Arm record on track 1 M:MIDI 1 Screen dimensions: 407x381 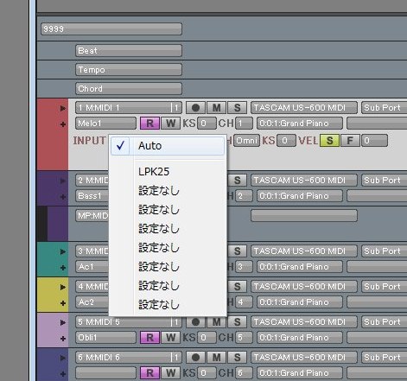pyautogui.click(x=195, y=108)
